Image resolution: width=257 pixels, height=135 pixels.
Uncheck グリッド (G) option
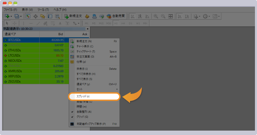pyautogui.click(x=94, y=117)
